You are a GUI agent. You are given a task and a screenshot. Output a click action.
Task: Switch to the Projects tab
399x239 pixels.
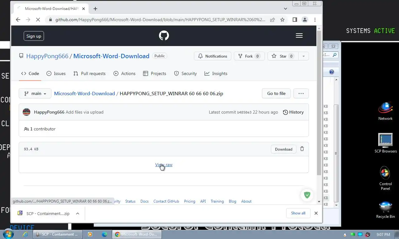[x=155, y=73]
